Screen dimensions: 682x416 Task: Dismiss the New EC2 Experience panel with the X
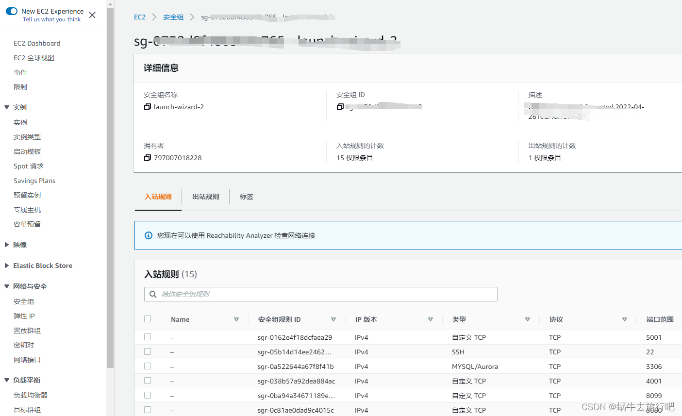(92, 15)
